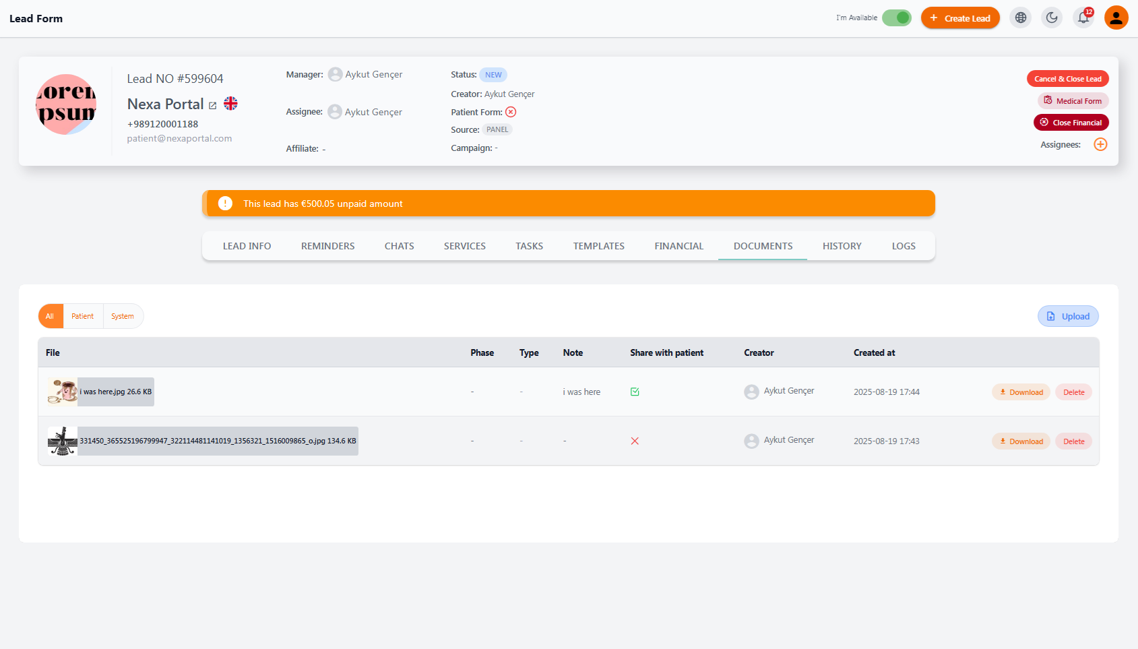Viewport: 1138px width, 649px height.
Task: Click the Patient Form red X icon
Action: coord(511,112)
